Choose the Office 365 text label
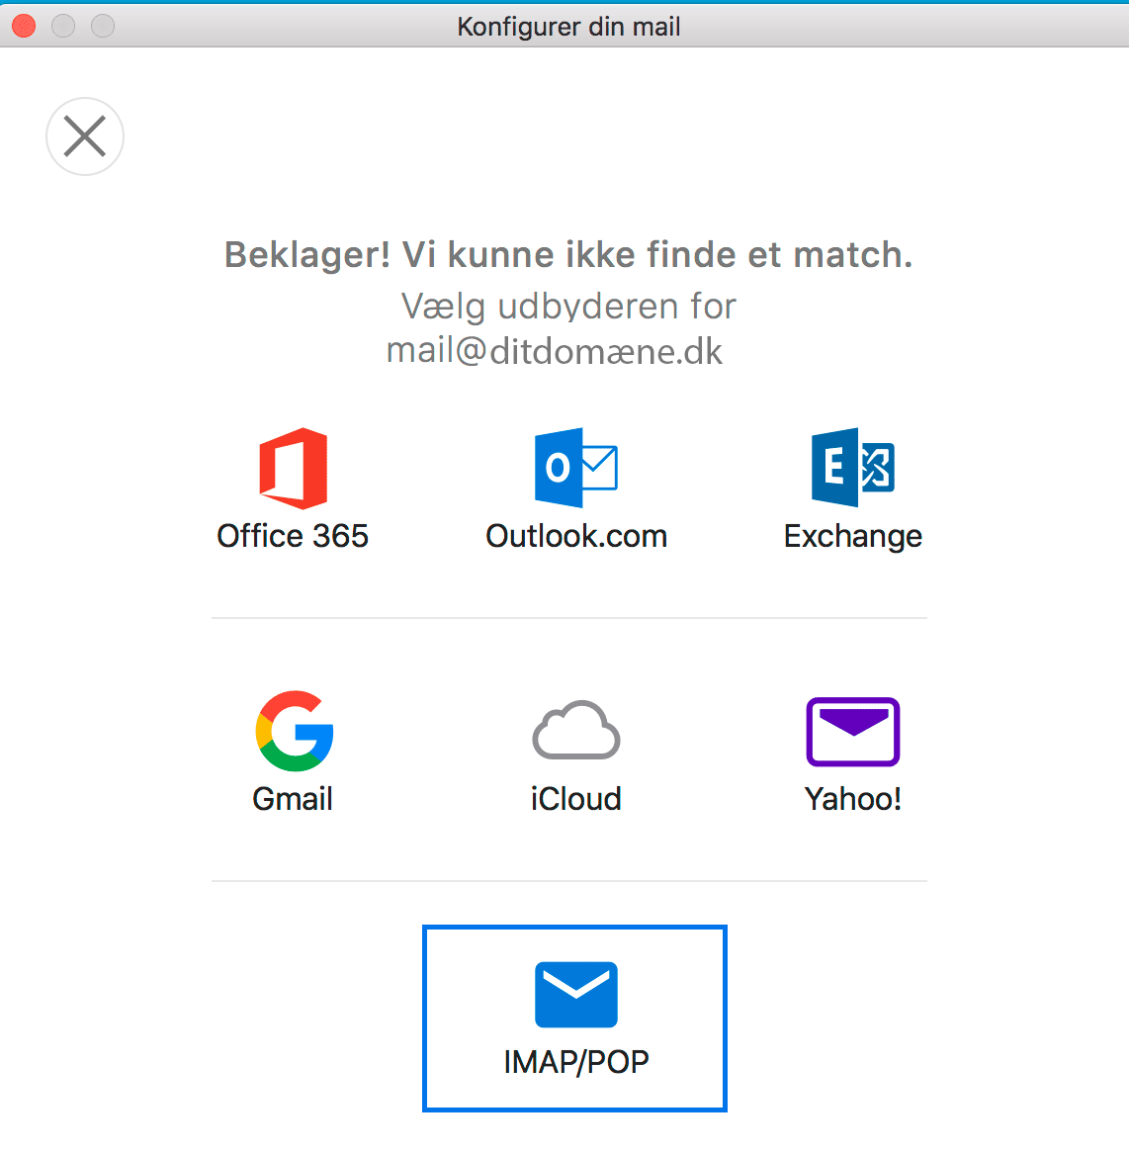1129x1154 pixels. click(x=293, y=536)
